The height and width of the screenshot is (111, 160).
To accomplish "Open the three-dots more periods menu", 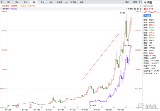I will coord(66,2).
